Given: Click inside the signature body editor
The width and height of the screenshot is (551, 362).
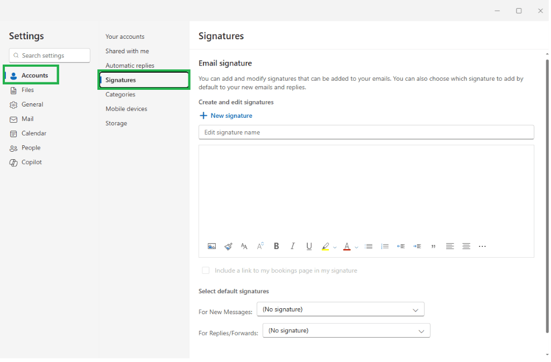Looking at the screenshot, I should click(x=366, y=191).
